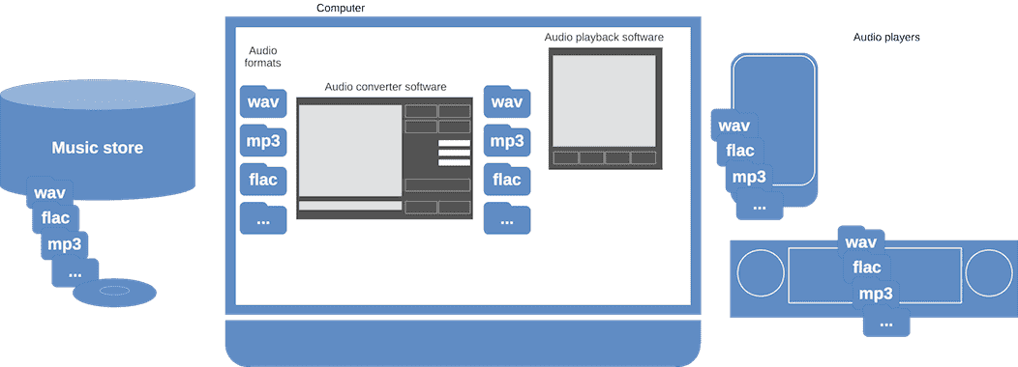Click the converter's top-right small dark button

click(455, 111)
